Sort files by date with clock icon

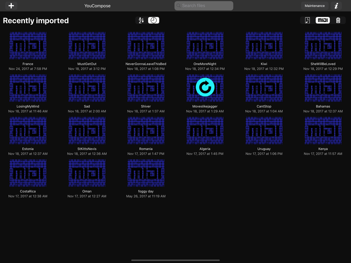pos(153,20)
